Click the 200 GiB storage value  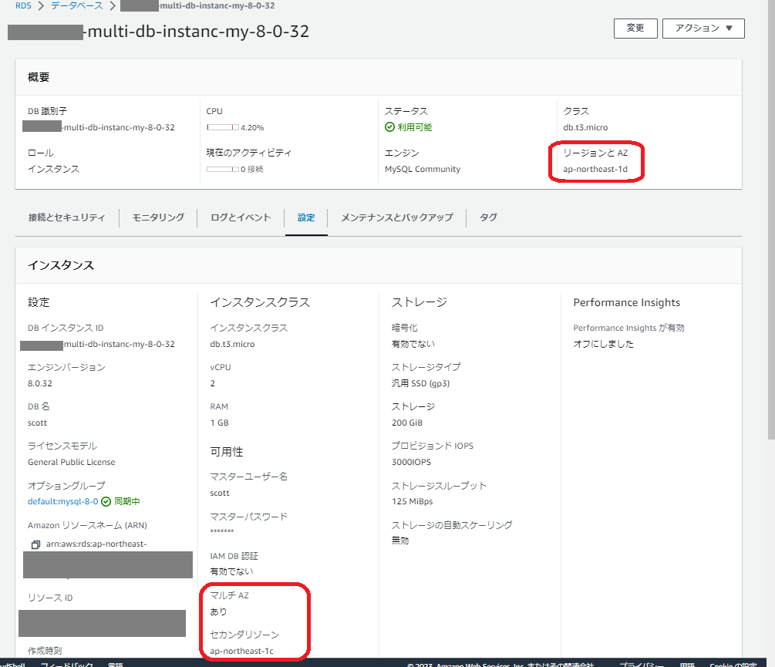[406, 423]
